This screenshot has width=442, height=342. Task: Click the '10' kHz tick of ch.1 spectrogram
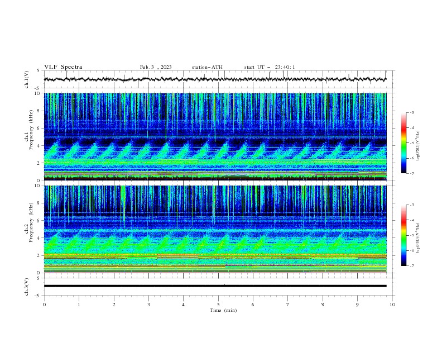tap(40, 93)
